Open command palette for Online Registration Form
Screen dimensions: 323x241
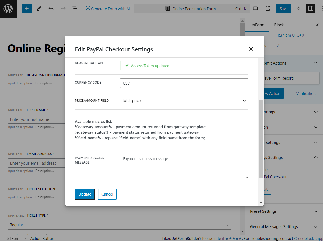[x=192, y=9]
